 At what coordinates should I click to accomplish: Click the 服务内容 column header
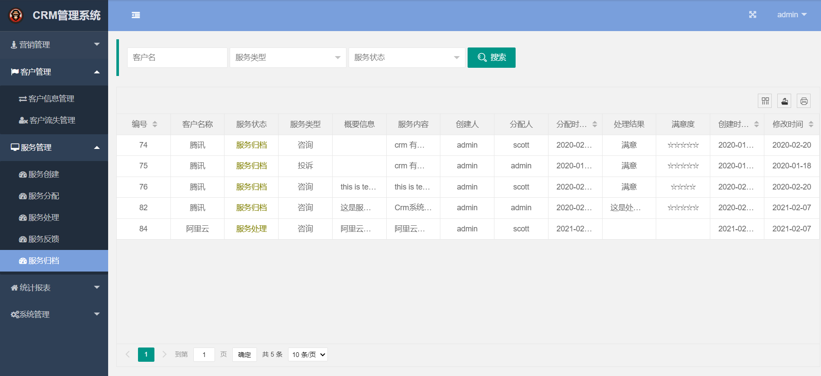click(413, 124)
